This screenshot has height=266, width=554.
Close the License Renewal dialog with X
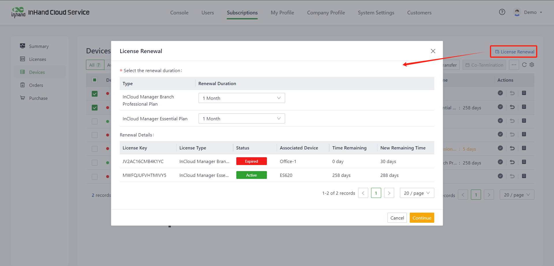click(433, 51)
